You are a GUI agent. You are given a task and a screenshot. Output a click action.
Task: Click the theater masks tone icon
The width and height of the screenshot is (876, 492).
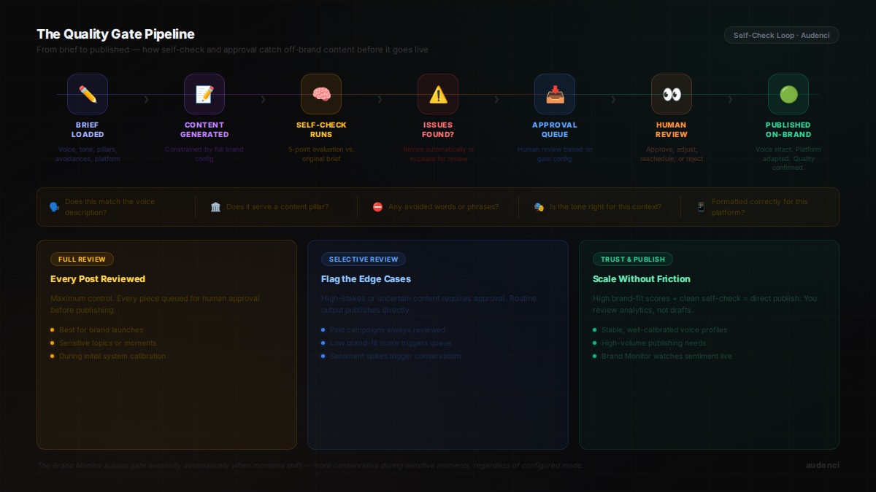[x=539, y=207]
